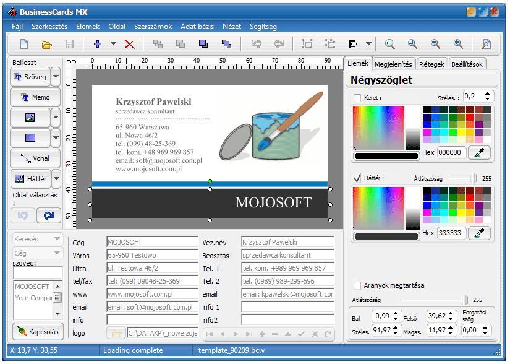Click the Háttér insert button
The image size is (510, 364).
point(30,179)
